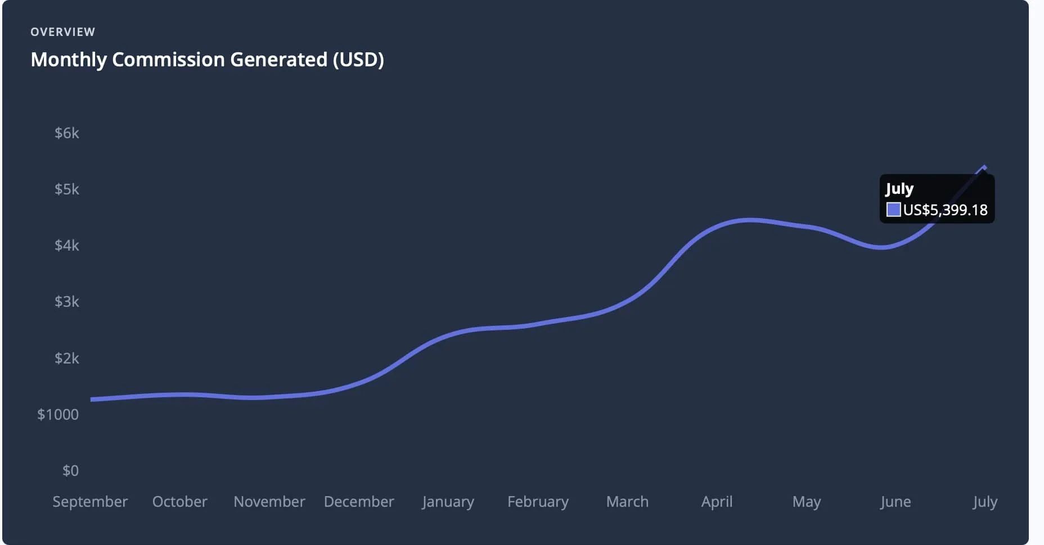
Task: Click the July tooltip value US$5,399.18
Action: click(945, 210)
